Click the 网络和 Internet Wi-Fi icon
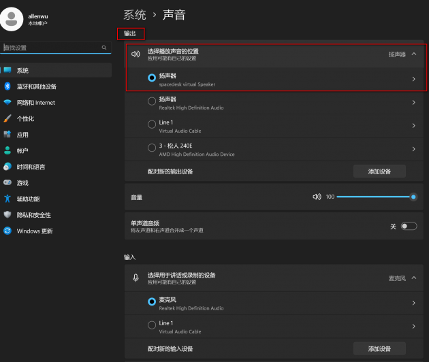The image size is (429, 362). (7, 103)
